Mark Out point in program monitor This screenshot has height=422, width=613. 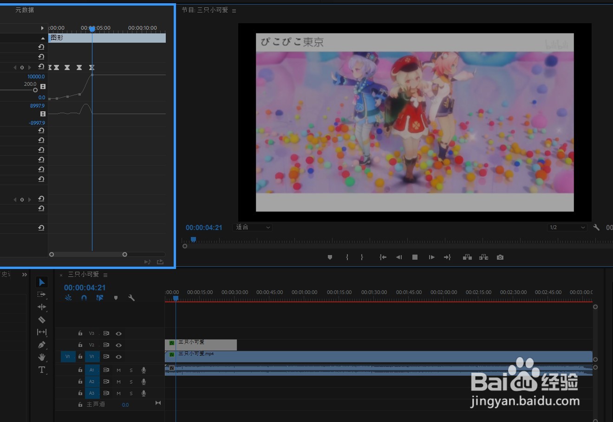coord(362,257)
